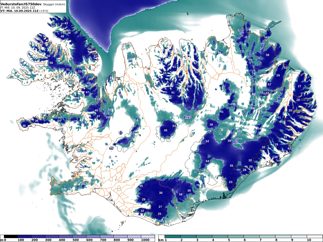Click the 78 value in the northeast
Screen dimensions: 323x242
[254, 74]
